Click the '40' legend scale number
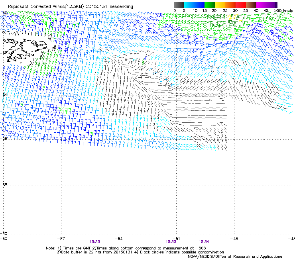Image resolution: width=295 pixels, height=259 pixels. click(256, 11)
